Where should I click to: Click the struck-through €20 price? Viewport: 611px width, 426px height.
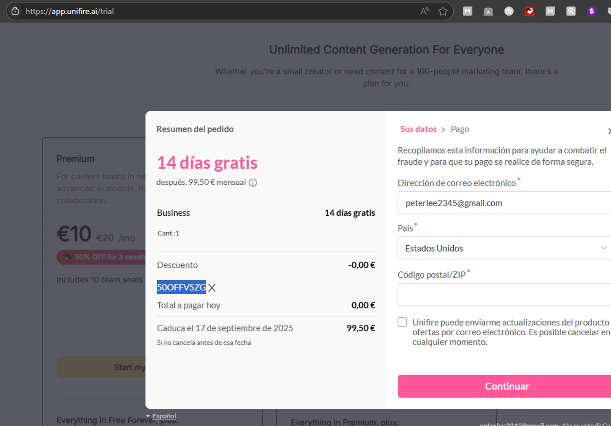coord(105,238)
